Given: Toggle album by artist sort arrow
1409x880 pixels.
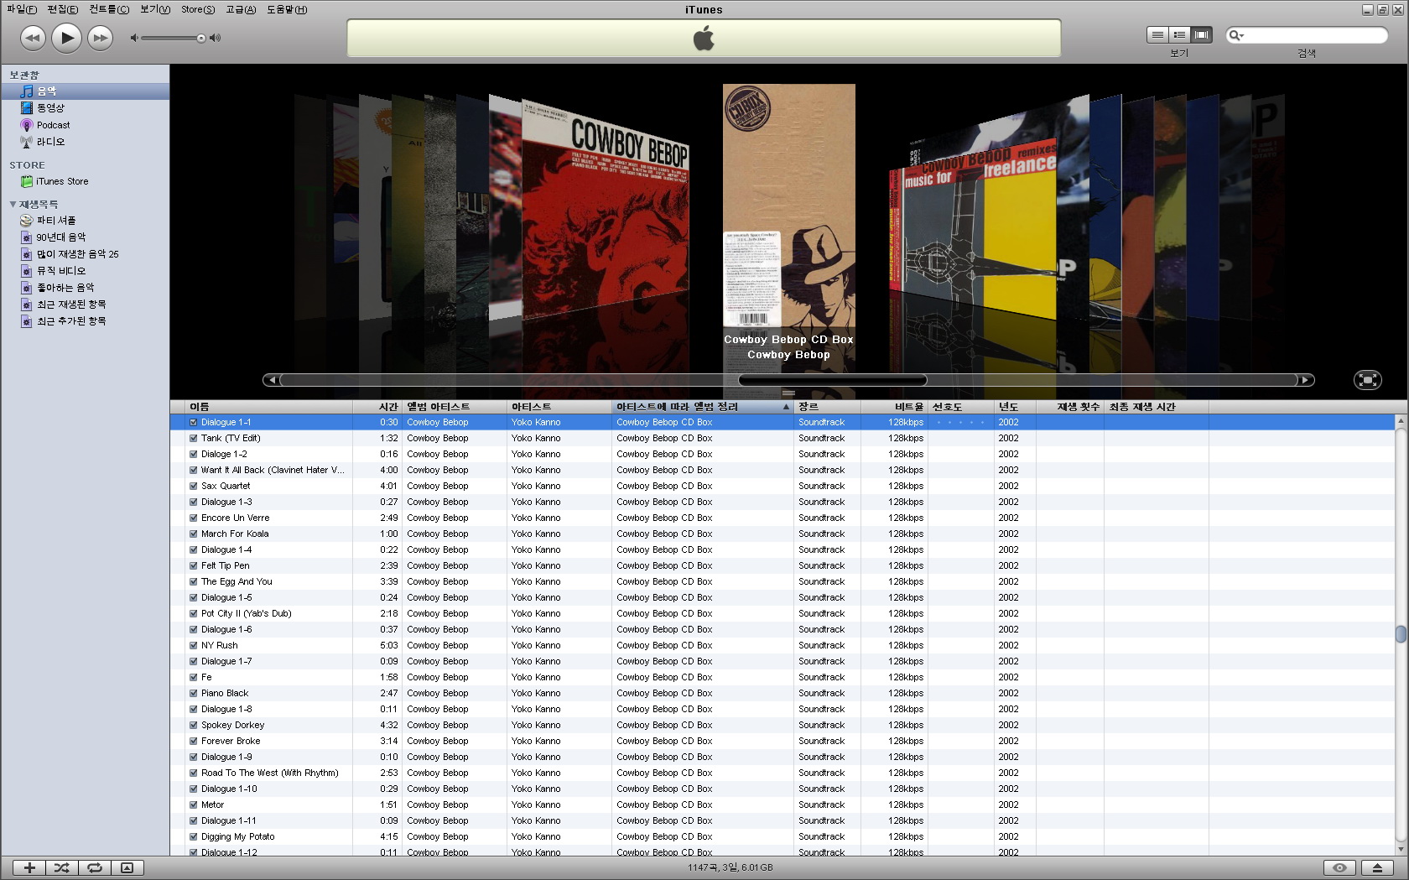Looking at the screenshot, I should 786,407.
